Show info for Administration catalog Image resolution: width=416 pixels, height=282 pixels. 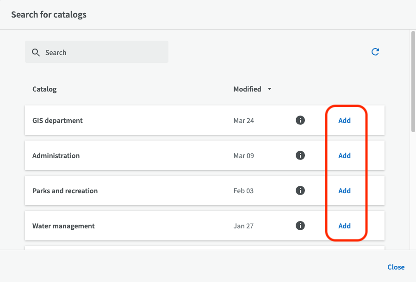(x=300, y=155)
